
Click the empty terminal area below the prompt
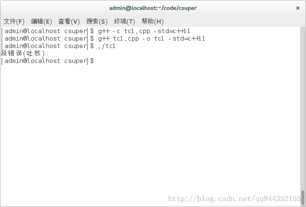click(x=150, y=126)
